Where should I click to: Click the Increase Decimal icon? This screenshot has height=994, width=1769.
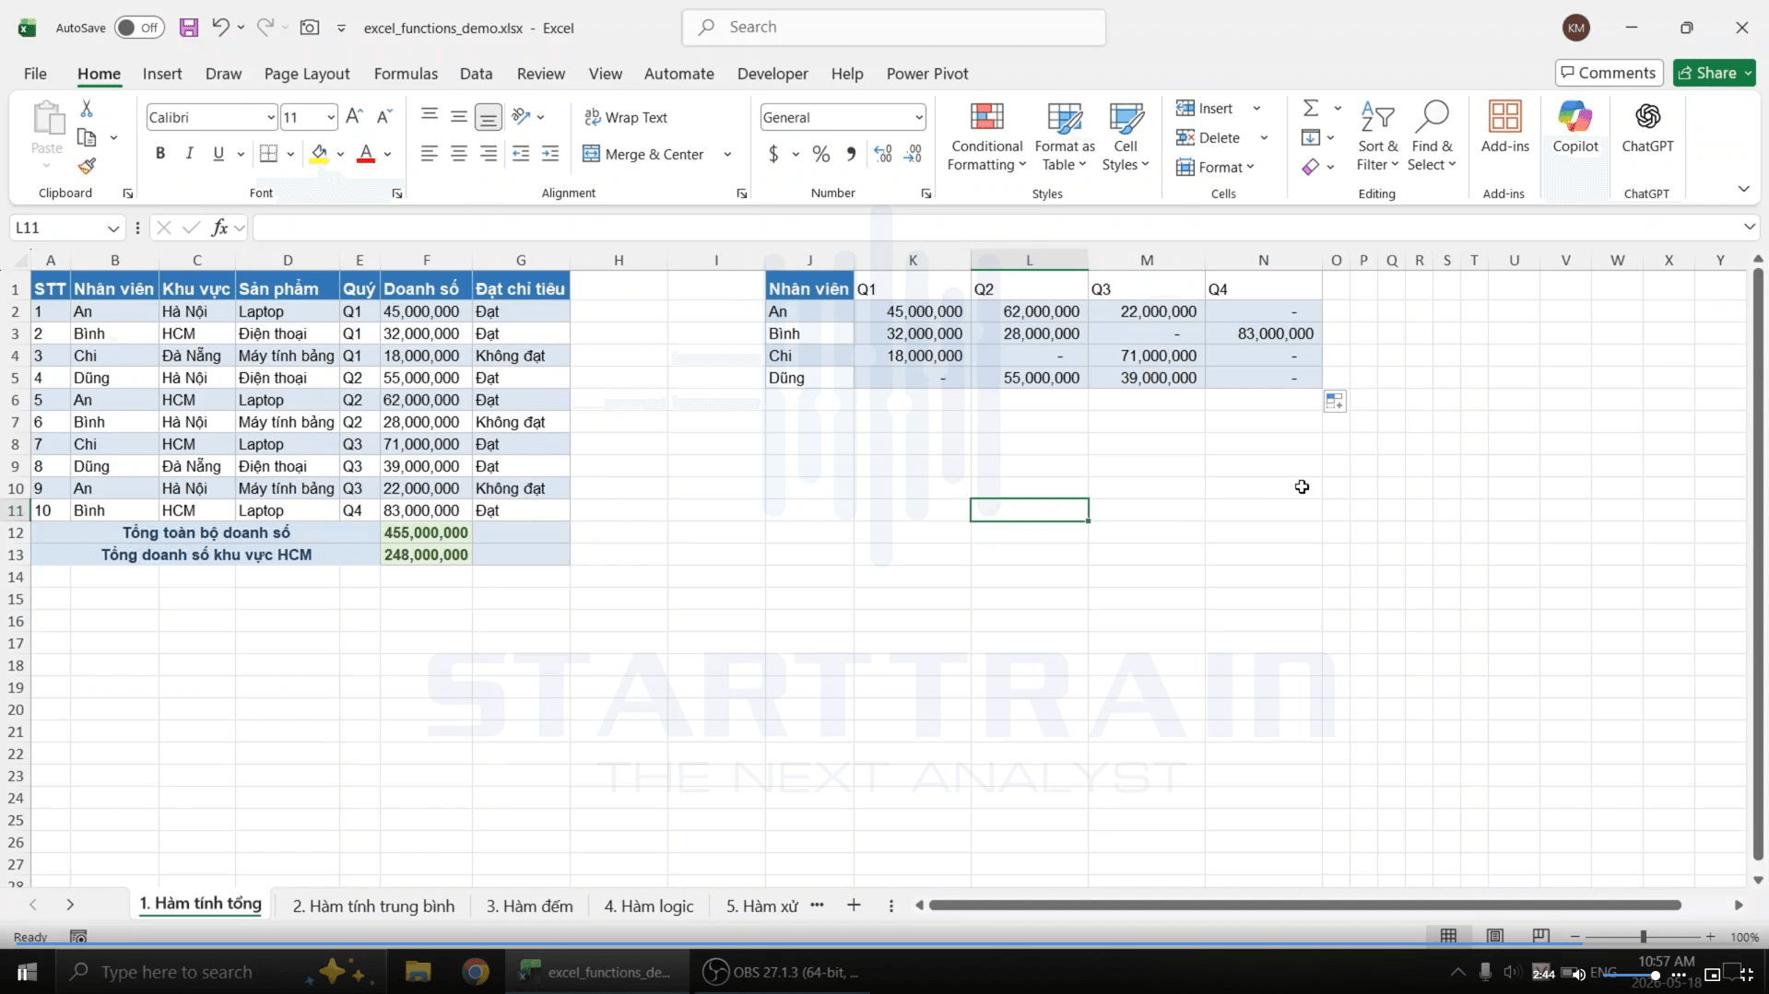(883, 154)
